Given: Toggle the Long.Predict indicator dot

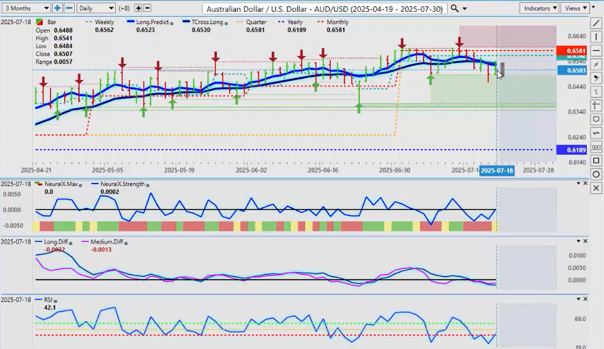Looking at the screenshot, I should click(172, 23).
